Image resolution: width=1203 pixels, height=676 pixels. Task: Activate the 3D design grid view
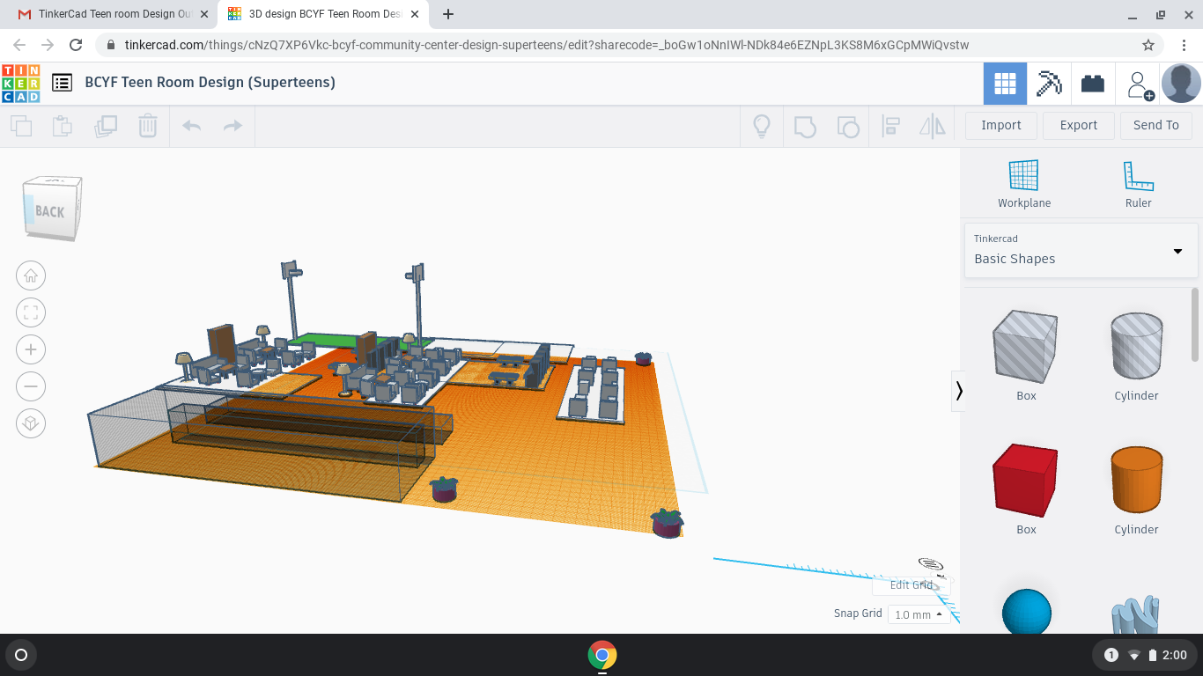pyautogui.click(x=1005, y=84)
